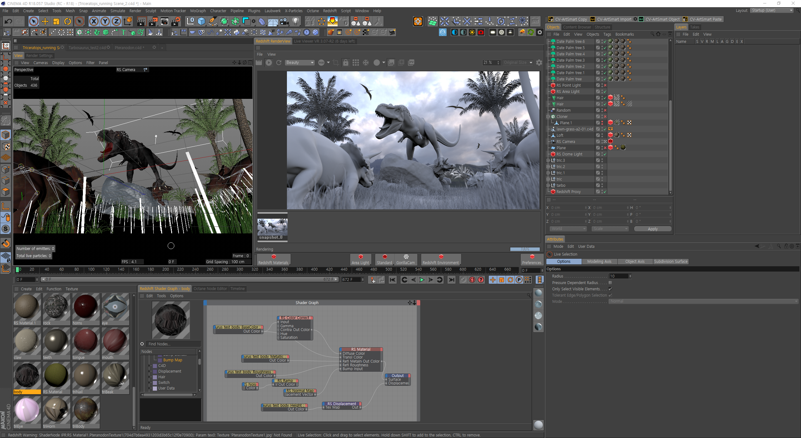Select the body material swatch
801x438 pixels.
(27, 378)
